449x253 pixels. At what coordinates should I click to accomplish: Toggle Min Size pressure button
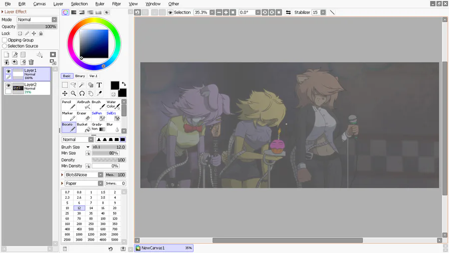click(x=88, y=153)
